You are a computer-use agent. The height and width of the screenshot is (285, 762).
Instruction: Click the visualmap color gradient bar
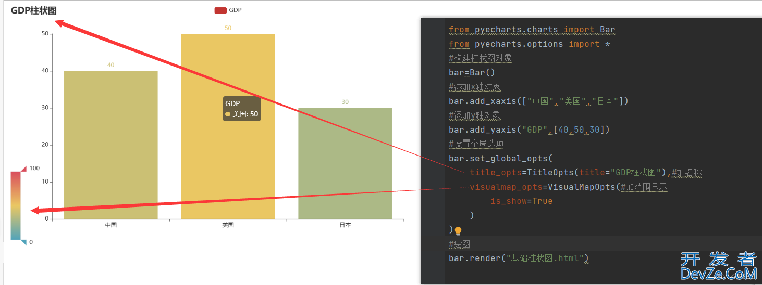[x=16, y=205]
